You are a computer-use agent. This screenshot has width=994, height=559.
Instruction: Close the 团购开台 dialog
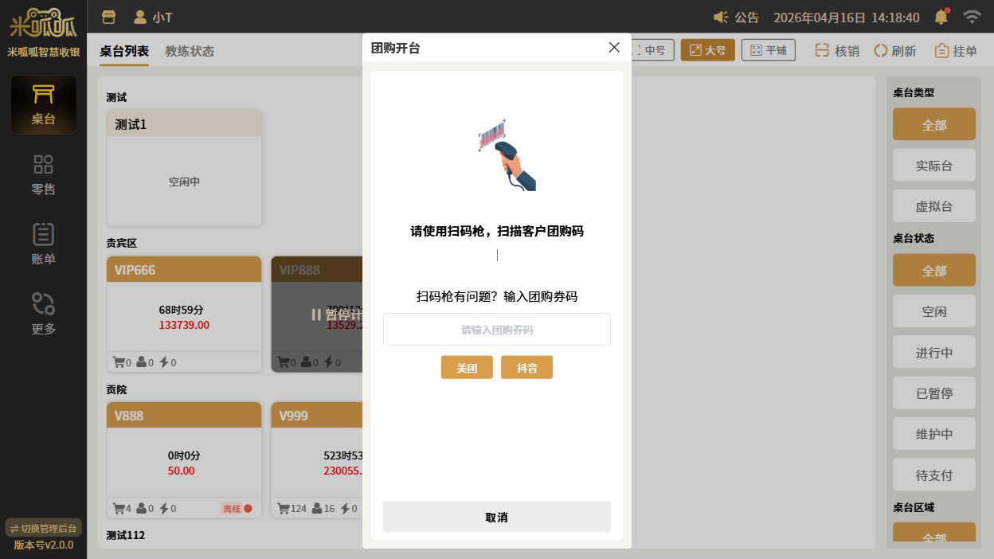tap(614, 48)
